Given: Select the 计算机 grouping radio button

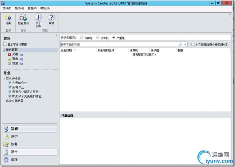Looking at the screenshot, I should 97,38.
